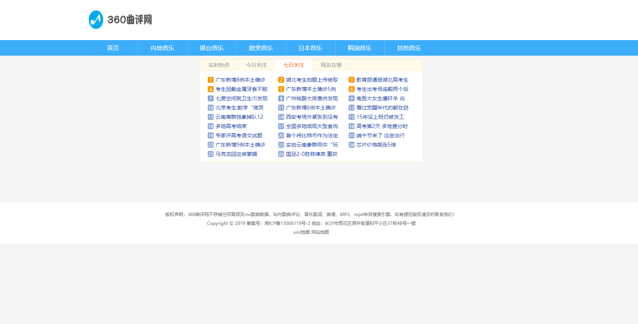Switch to the 今日关注 tab
The height and width of the screenshot is (324, 638).
(x=256, y=65)
